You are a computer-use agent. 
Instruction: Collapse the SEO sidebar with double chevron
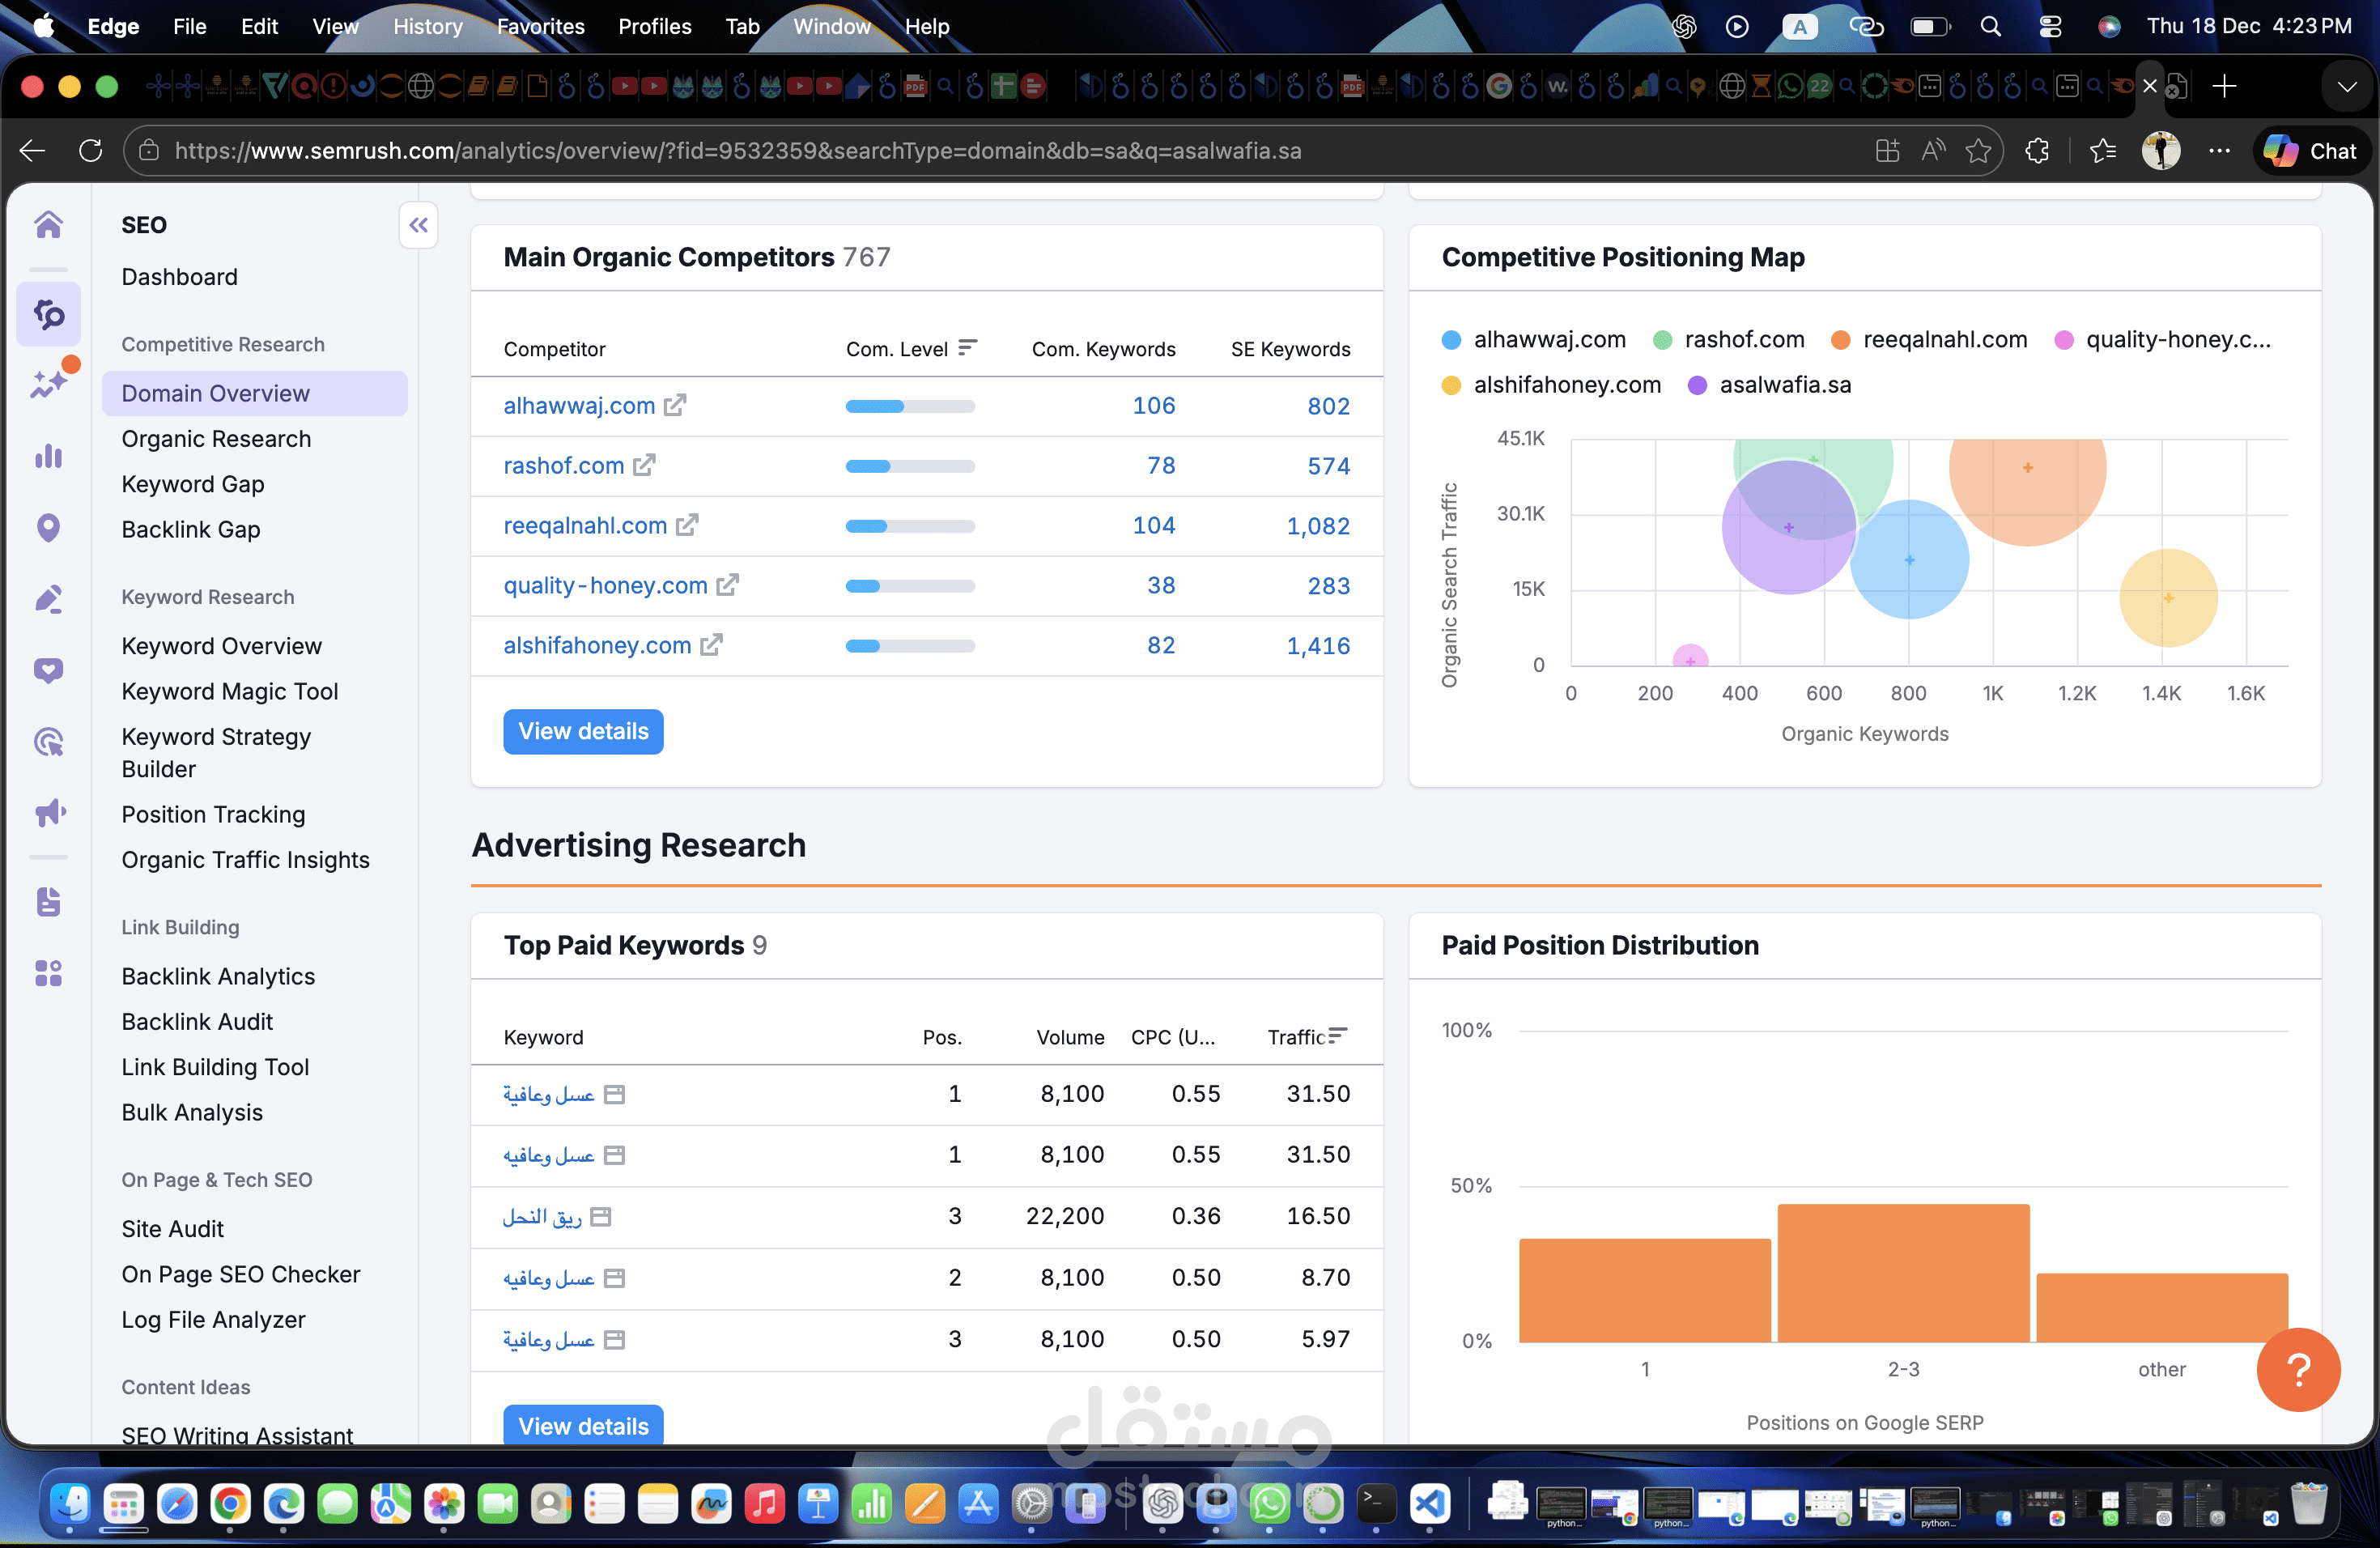418,225
